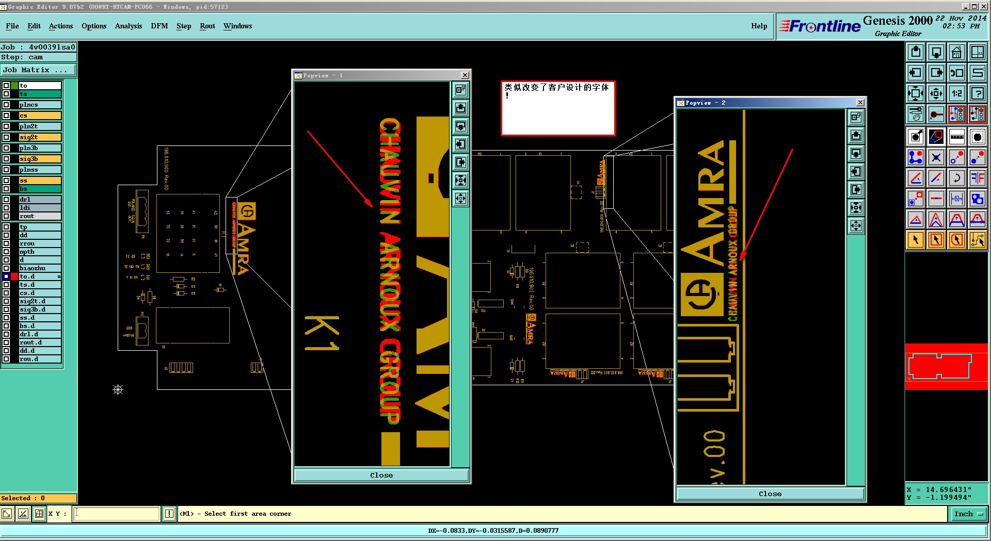
Task: Click the pan right view icon
Action: [936, 73]
